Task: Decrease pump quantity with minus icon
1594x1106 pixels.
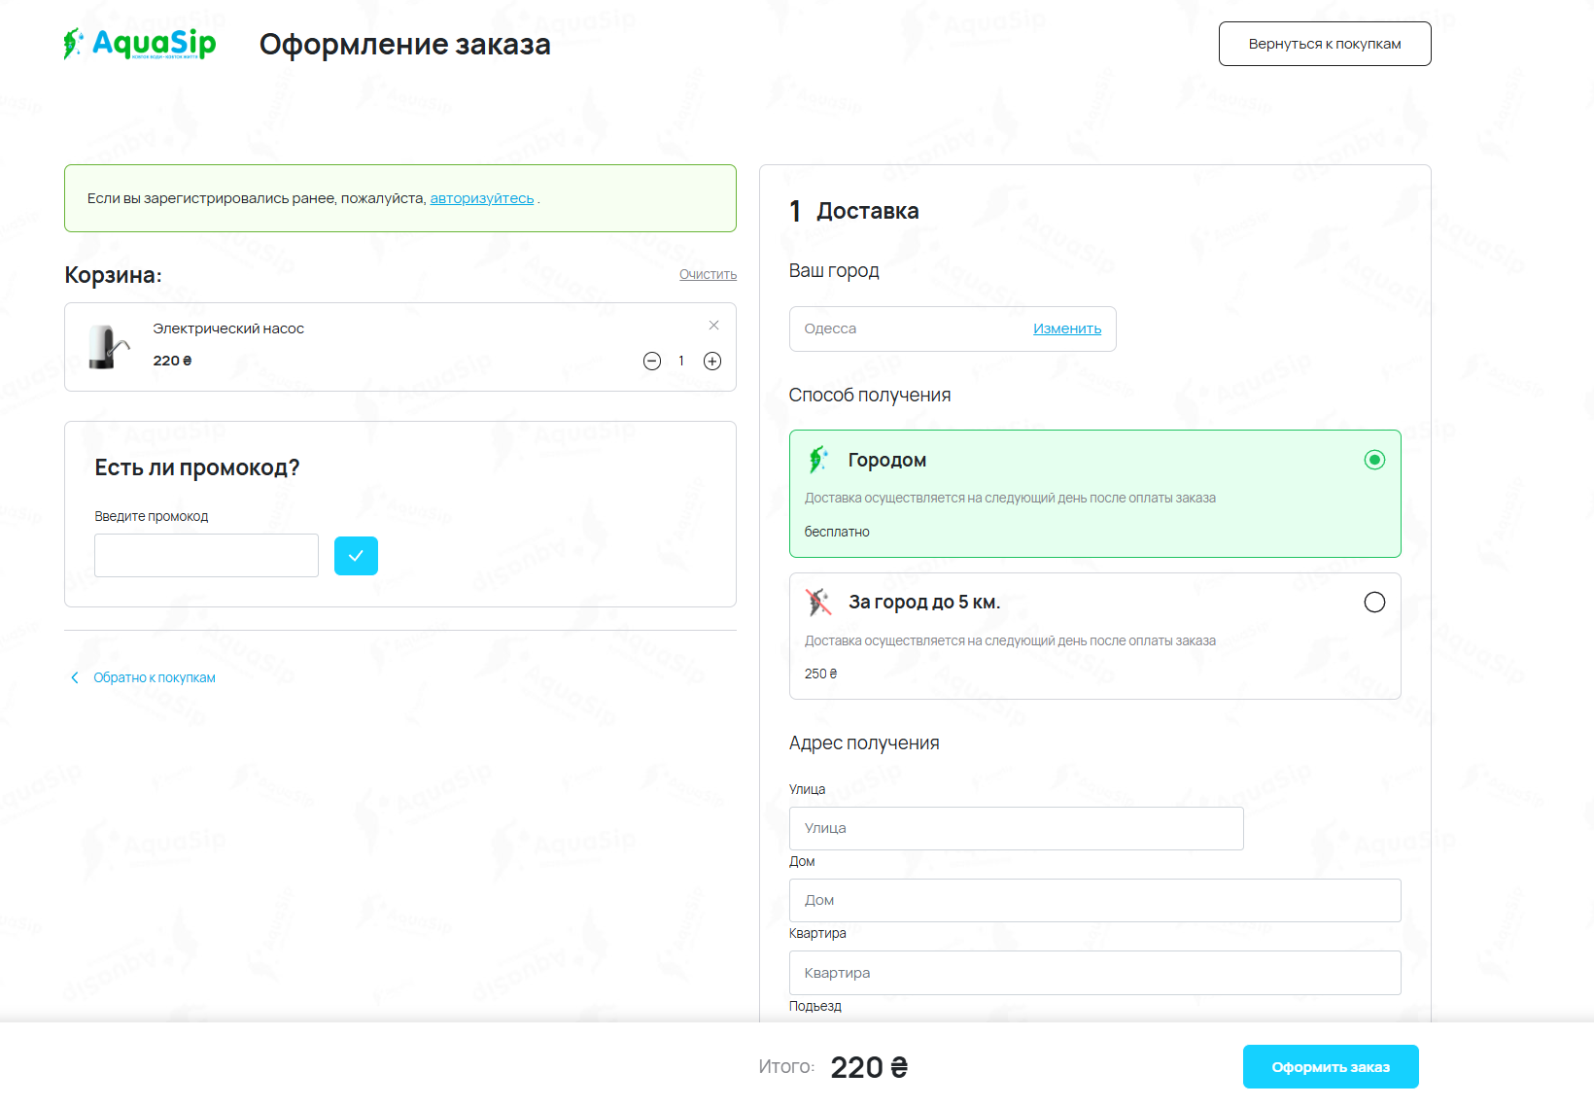Action: click(x=652, y=362)
